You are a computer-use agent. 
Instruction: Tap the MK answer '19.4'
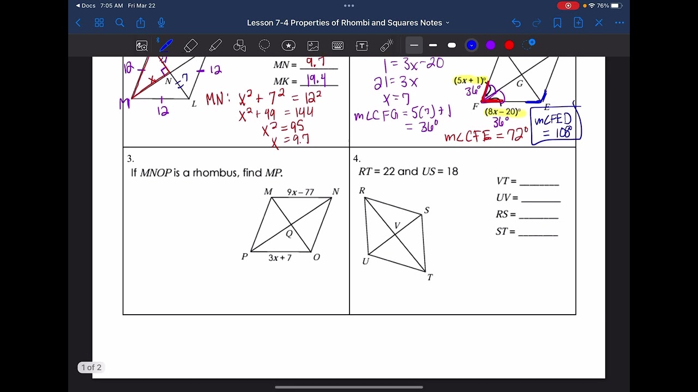[x=316, y=81]
